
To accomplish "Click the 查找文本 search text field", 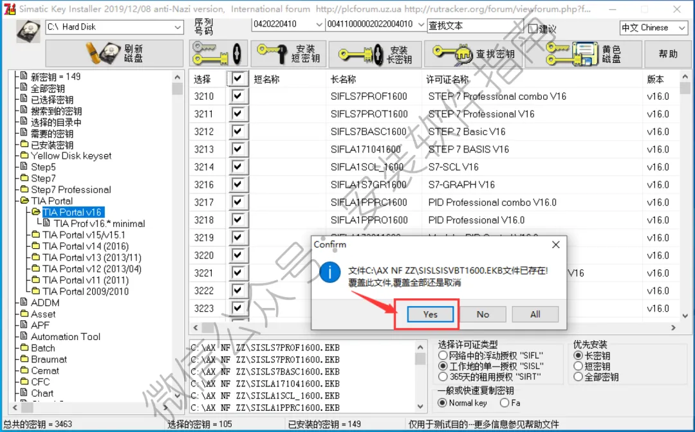I will (x=475, y=26).
